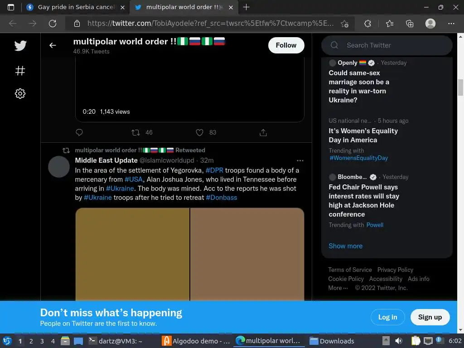The height and width of the screenshot is (348, 464).
Task: Open the Middle East Update tweet options menu
Action: pyautogui.click(x=300, y=160)
